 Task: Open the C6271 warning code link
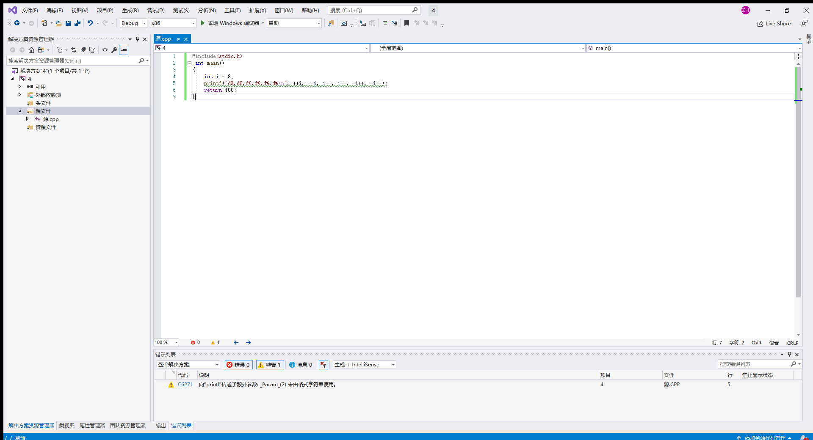pyautogui.click(x=185, y=385)
